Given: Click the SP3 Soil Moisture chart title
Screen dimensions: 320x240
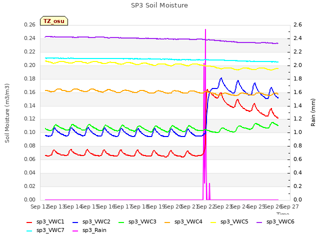Looking at the screenshot, I should [159, 5].
